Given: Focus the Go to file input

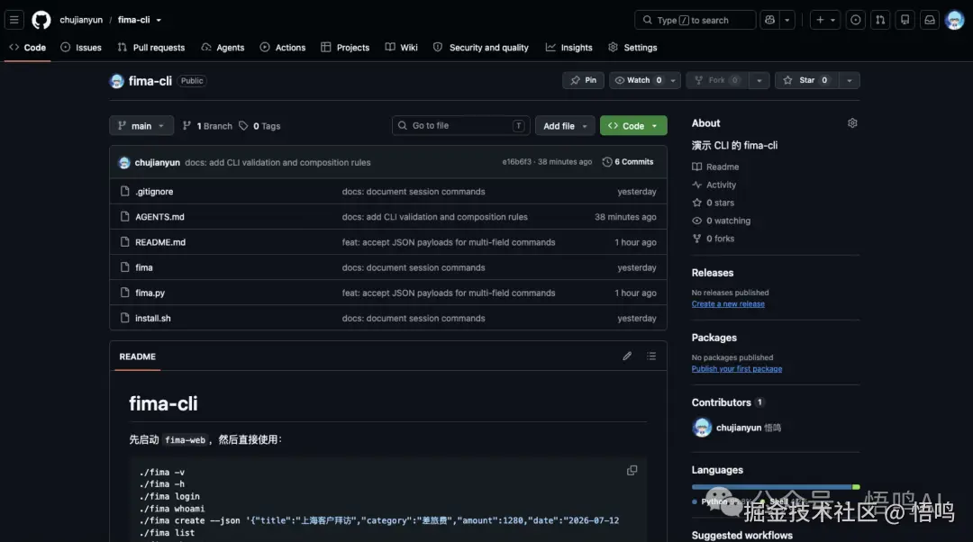Looking at the screenshot, I should tap(461, 126).
